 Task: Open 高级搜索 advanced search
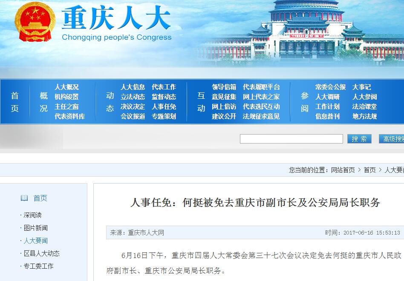[393, 139]
